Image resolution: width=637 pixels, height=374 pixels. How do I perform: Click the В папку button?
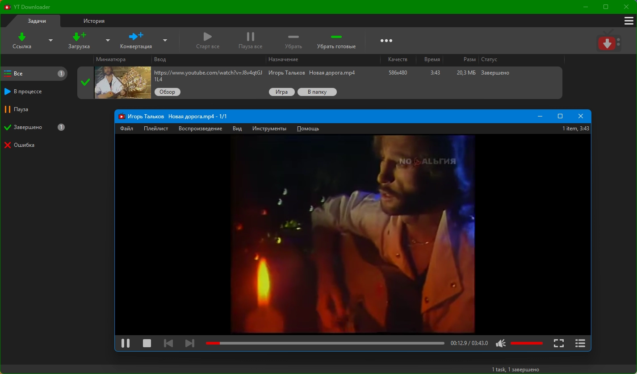317,92
